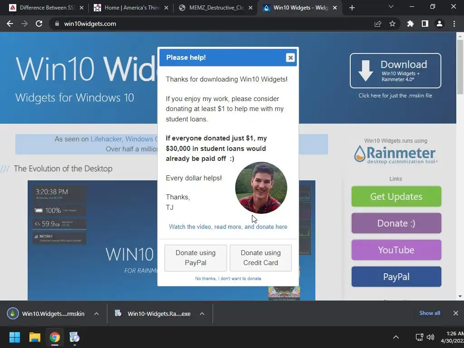Select the Win10 Widgets tab
The image size is (464, 348).
299,8
